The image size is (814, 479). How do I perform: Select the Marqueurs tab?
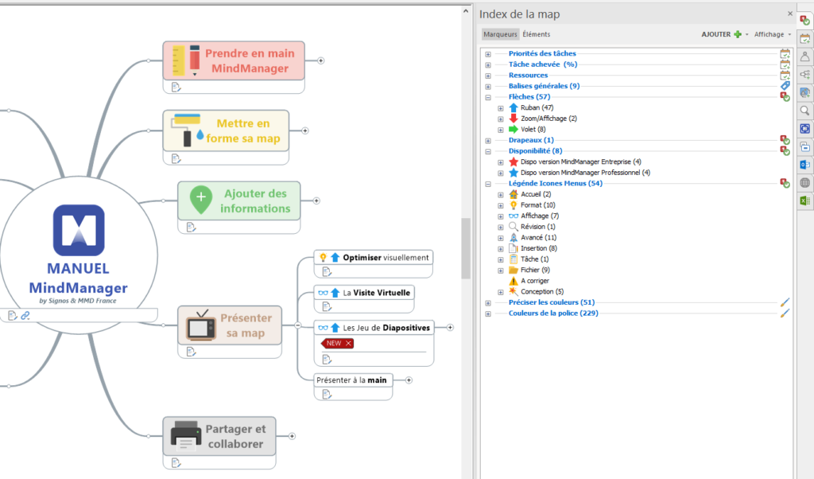tap(500, 34)
